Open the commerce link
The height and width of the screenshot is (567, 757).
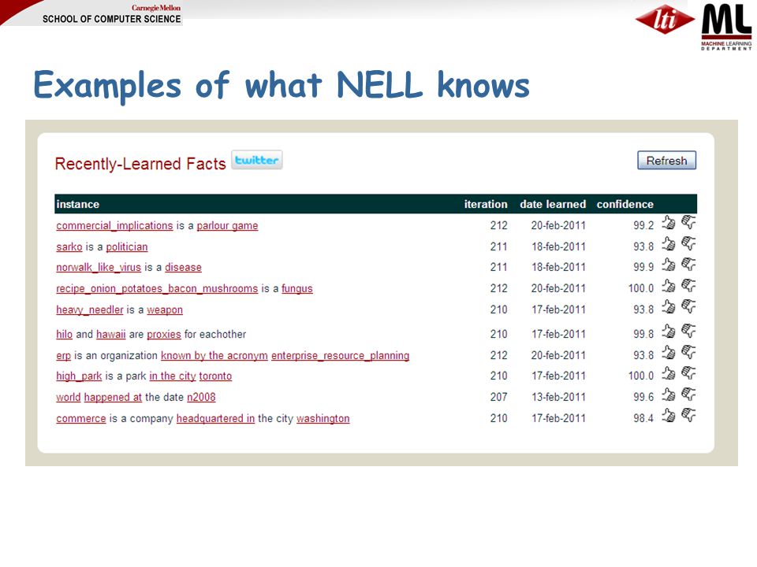tap(81, 418)
